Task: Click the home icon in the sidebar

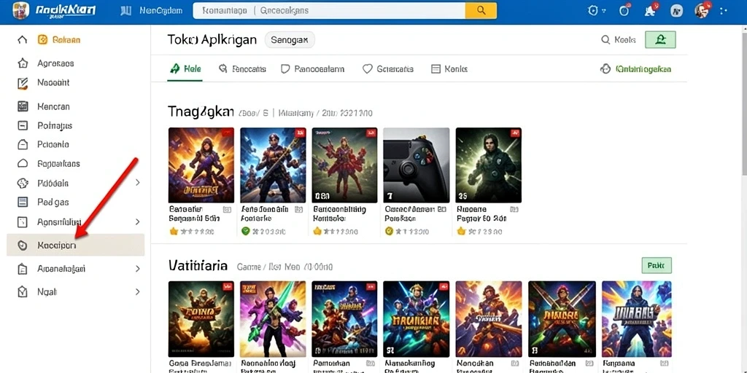Action: click(23, 40)
